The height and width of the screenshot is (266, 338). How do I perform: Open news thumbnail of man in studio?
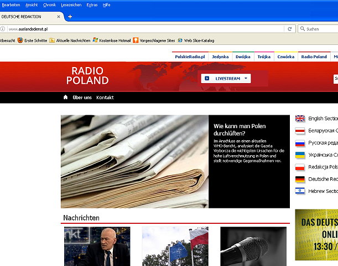point(97,247)
